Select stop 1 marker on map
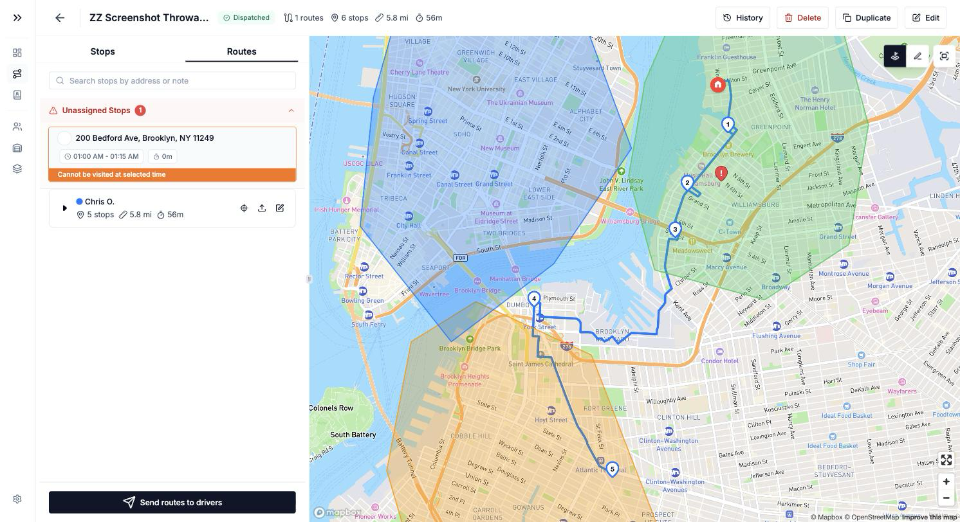Viewport: 960px width, 522px height. (x=728, y=125)
